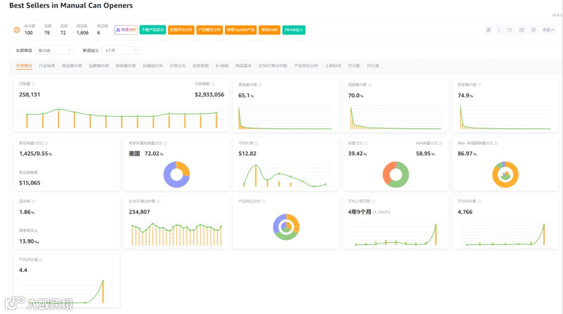This screenshot has height=314, width=563.
Task: Click the heart favorite icon
Action: tap(510, 30)
